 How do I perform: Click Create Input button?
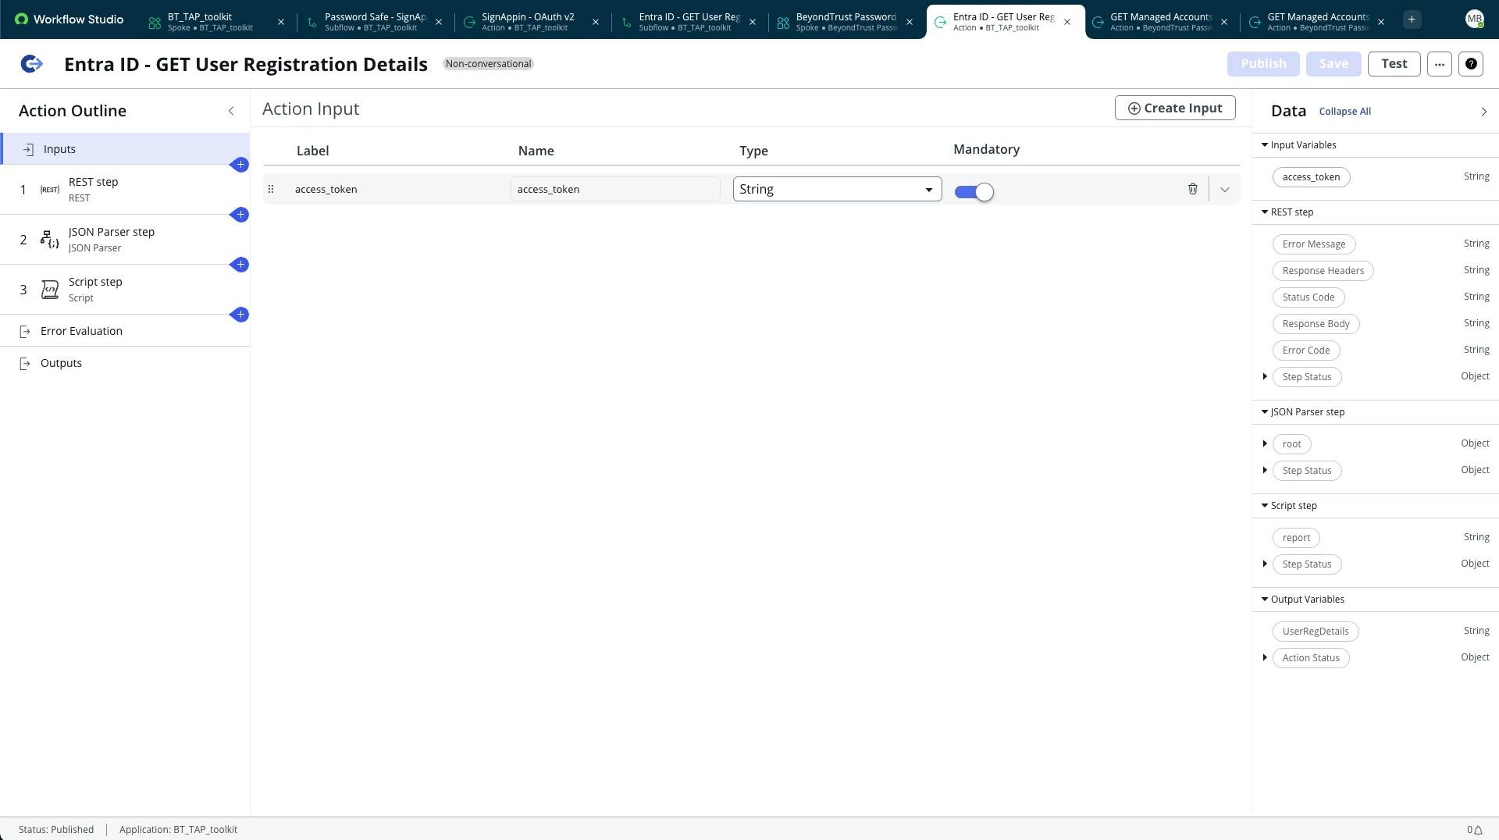[1175, 108]
